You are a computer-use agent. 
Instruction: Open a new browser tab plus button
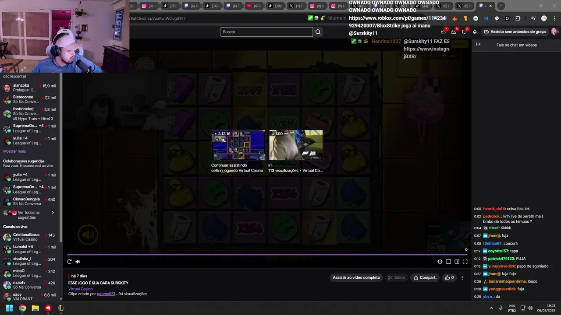(501, 6)
